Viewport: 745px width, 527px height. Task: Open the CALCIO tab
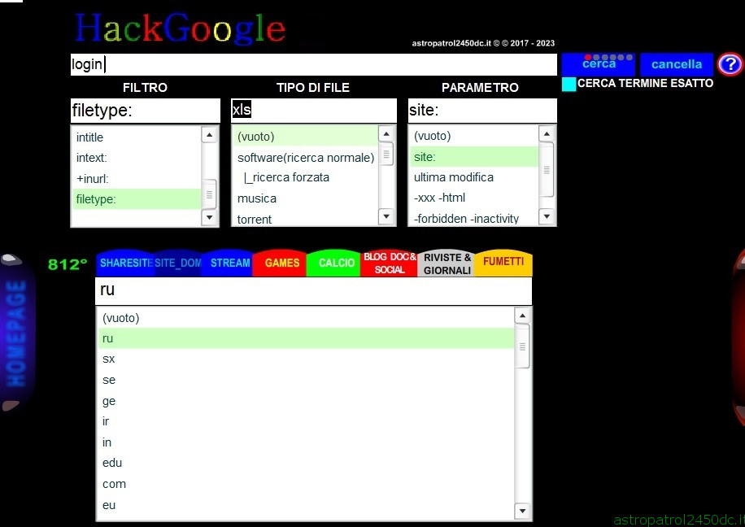coord(335,263)
